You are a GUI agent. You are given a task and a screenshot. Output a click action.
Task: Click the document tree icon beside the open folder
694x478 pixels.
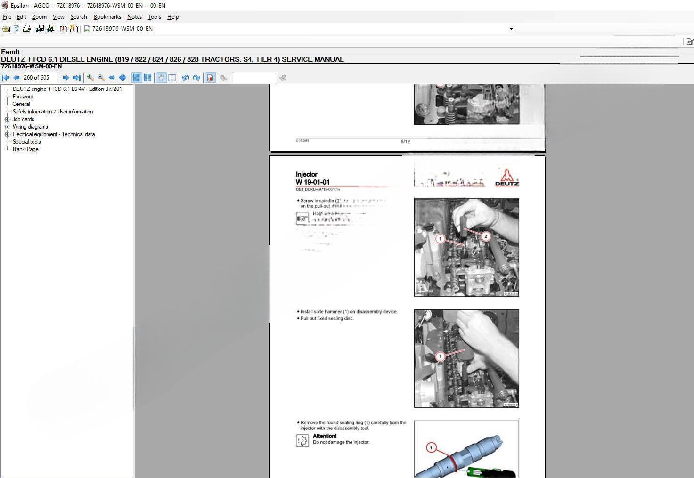[x=16, y=29]
